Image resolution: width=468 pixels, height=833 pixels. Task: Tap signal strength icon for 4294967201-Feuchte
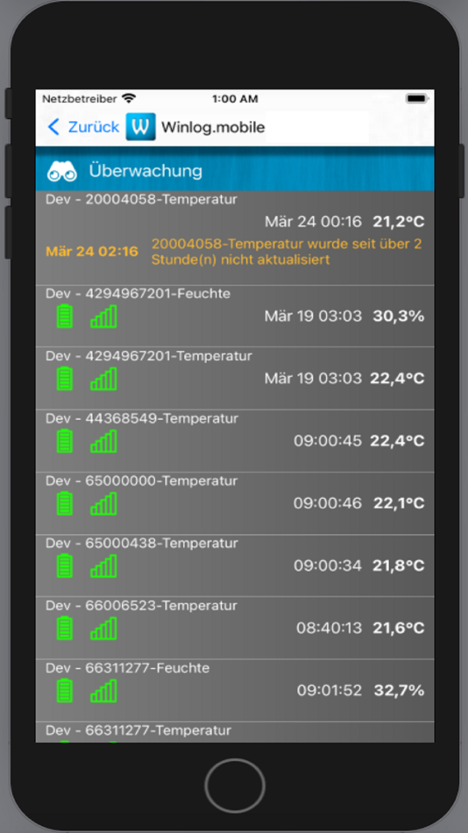tap(103, 316)
